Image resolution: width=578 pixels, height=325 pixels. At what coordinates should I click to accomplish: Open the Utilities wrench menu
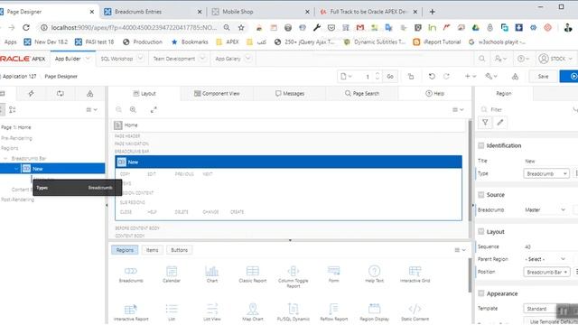point(491,76)
